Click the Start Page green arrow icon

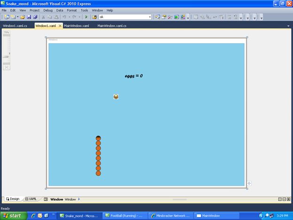(177, 17)
